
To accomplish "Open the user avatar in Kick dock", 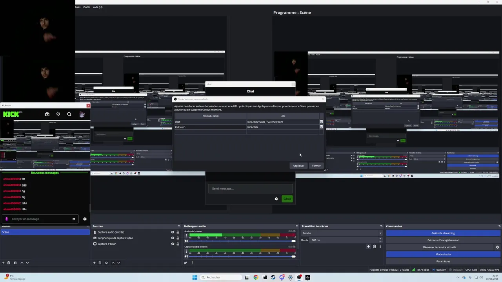I will [x=82, y=114].
